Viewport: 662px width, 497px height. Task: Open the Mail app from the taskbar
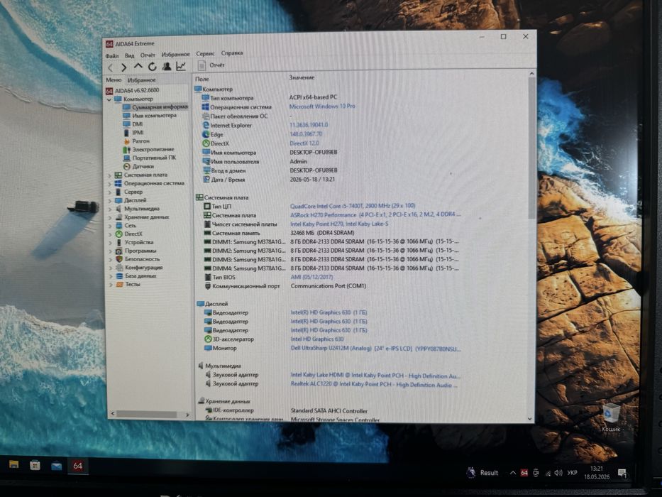(x=56, y=466)
